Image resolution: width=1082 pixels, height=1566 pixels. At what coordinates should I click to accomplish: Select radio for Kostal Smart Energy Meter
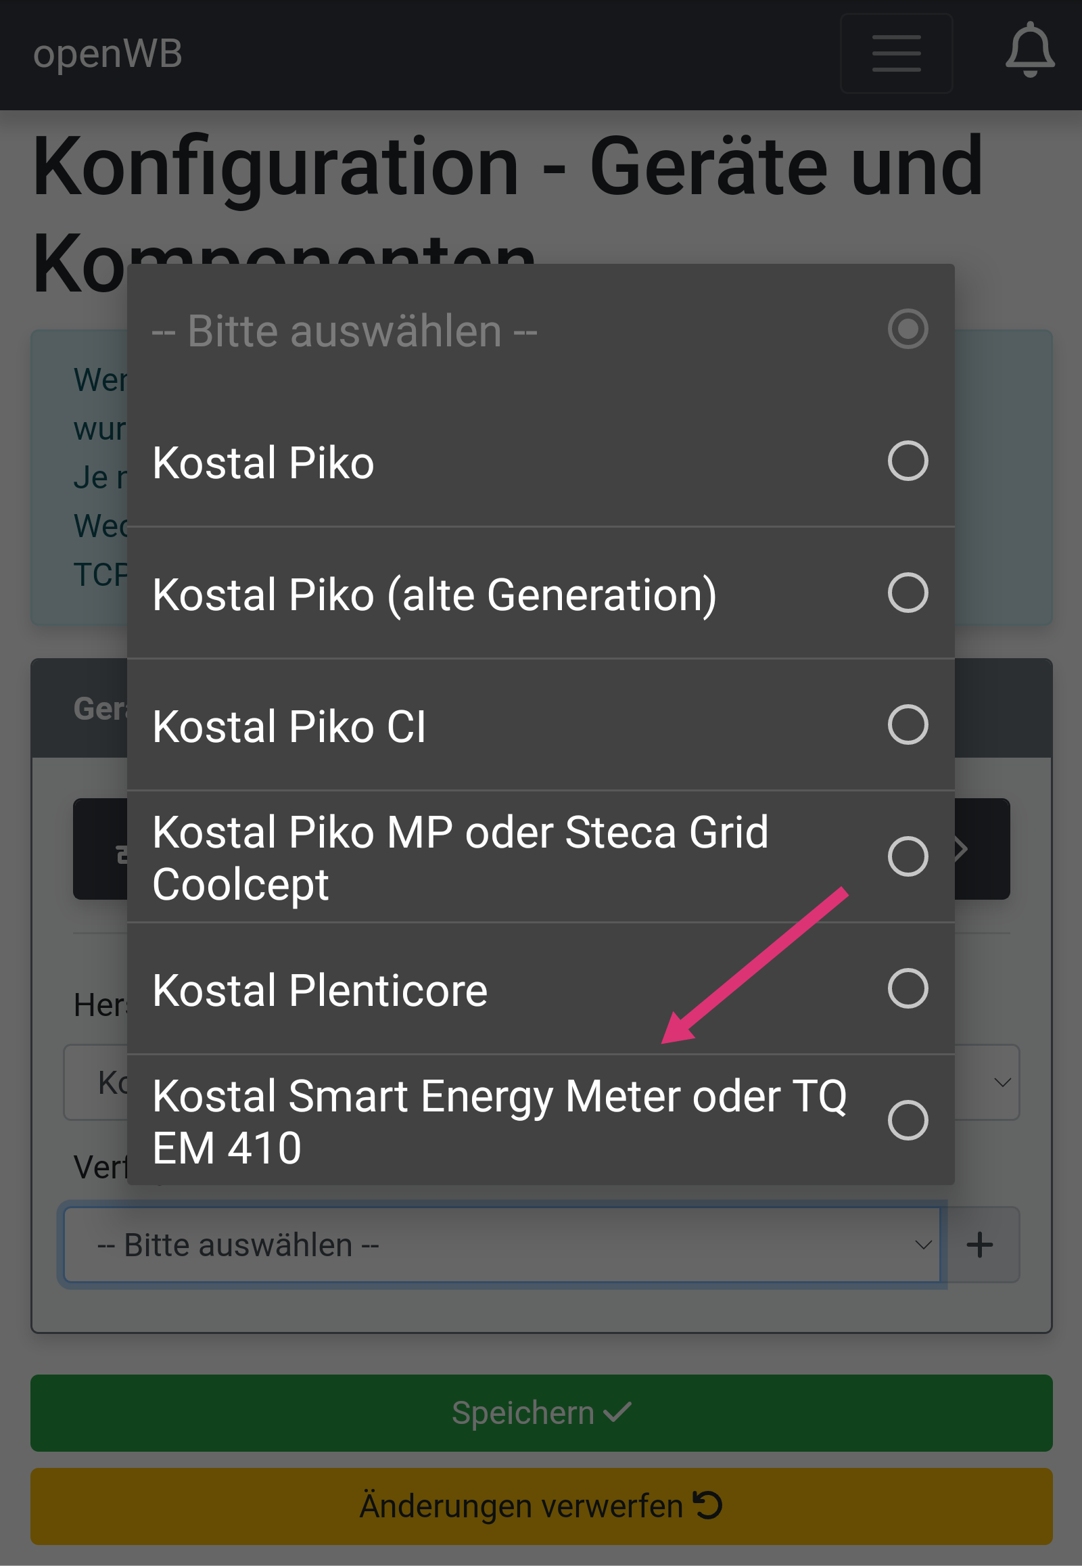point(907,1120)
